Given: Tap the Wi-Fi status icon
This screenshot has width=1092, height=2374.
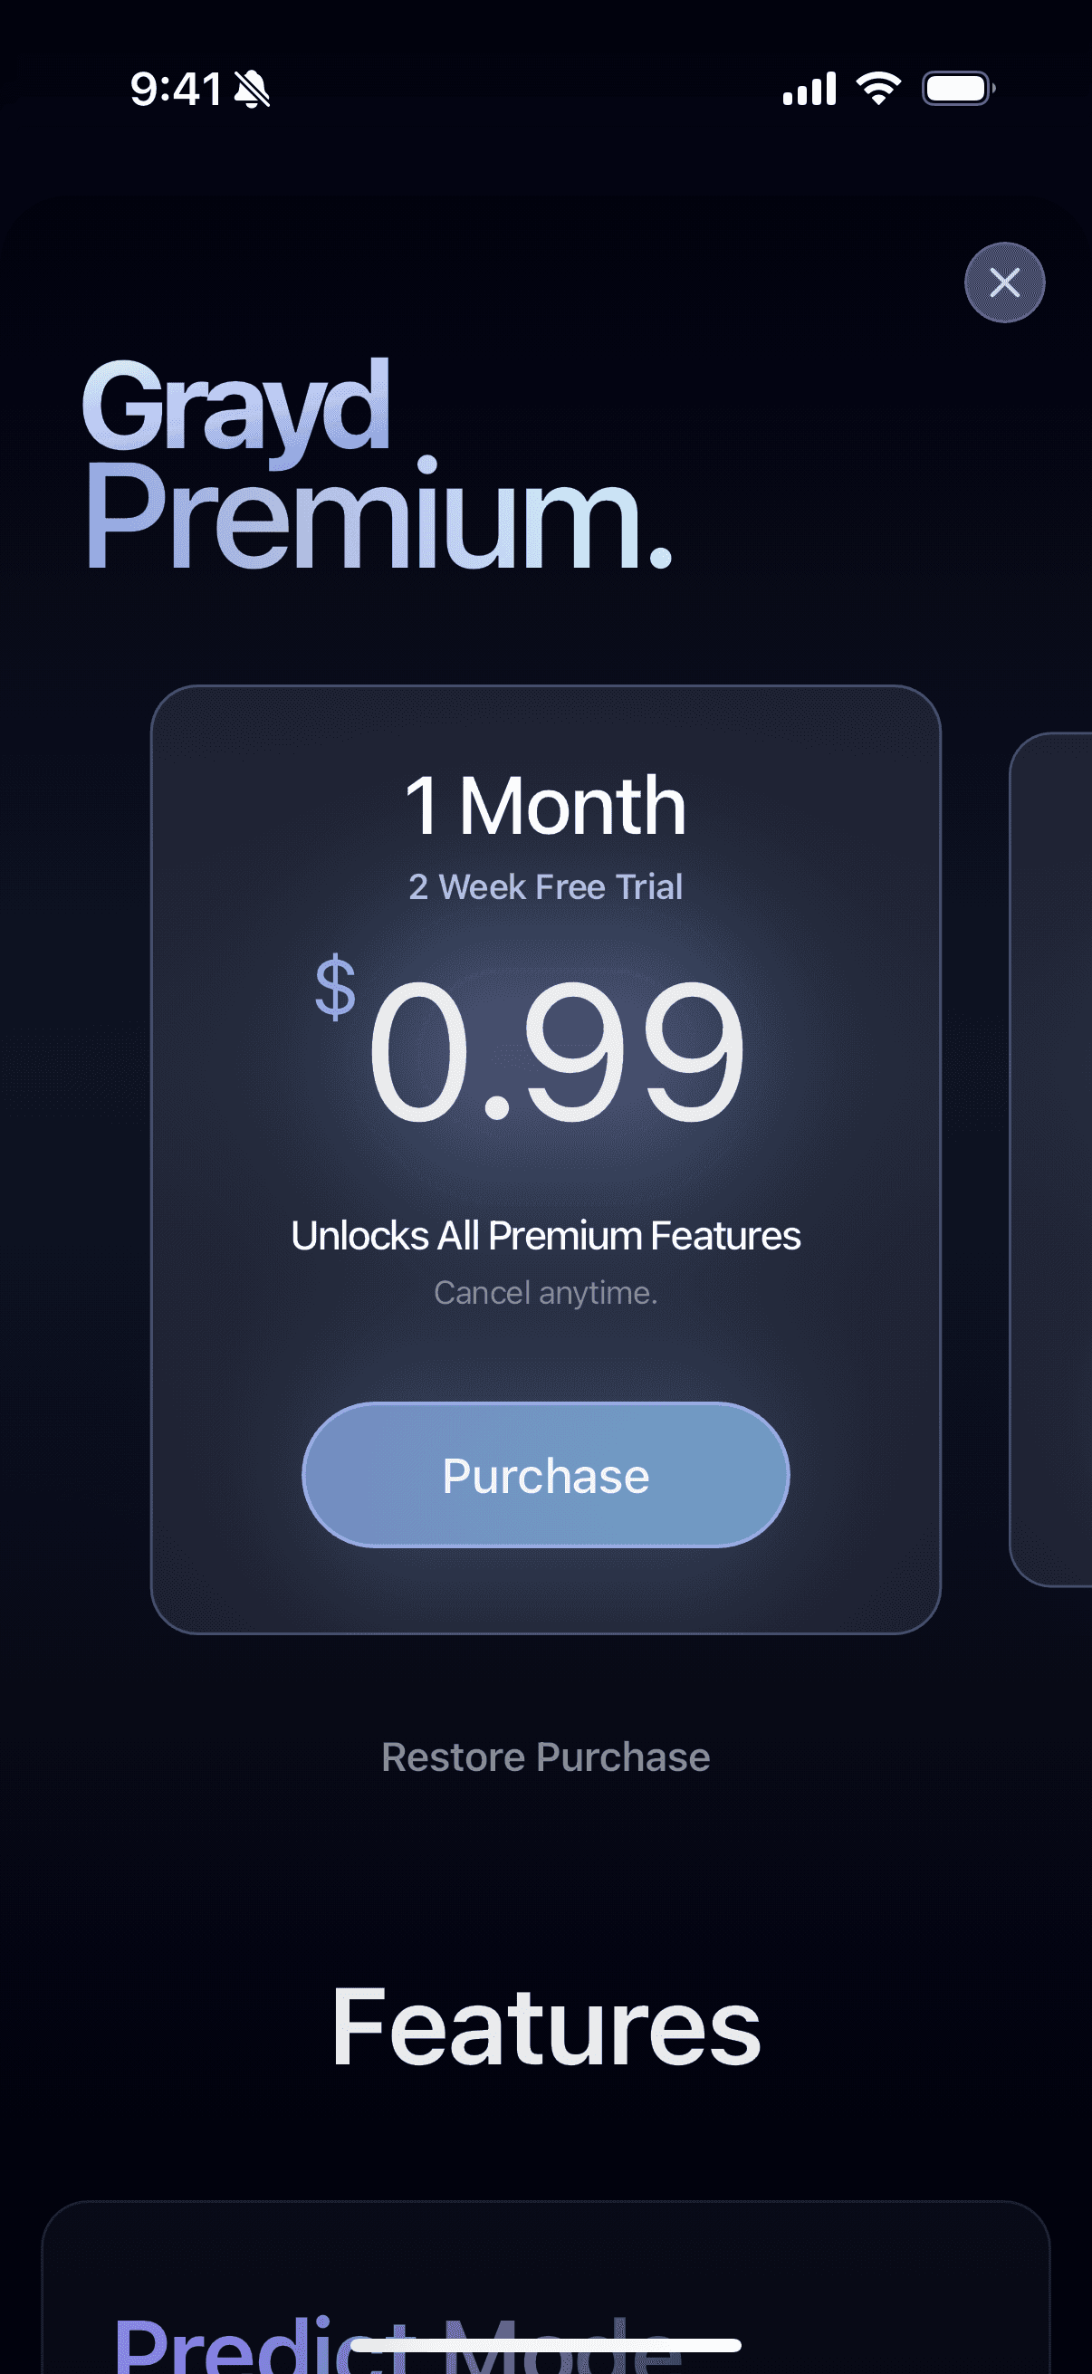Looking at the screenshot, I should [x=878, y=89].
